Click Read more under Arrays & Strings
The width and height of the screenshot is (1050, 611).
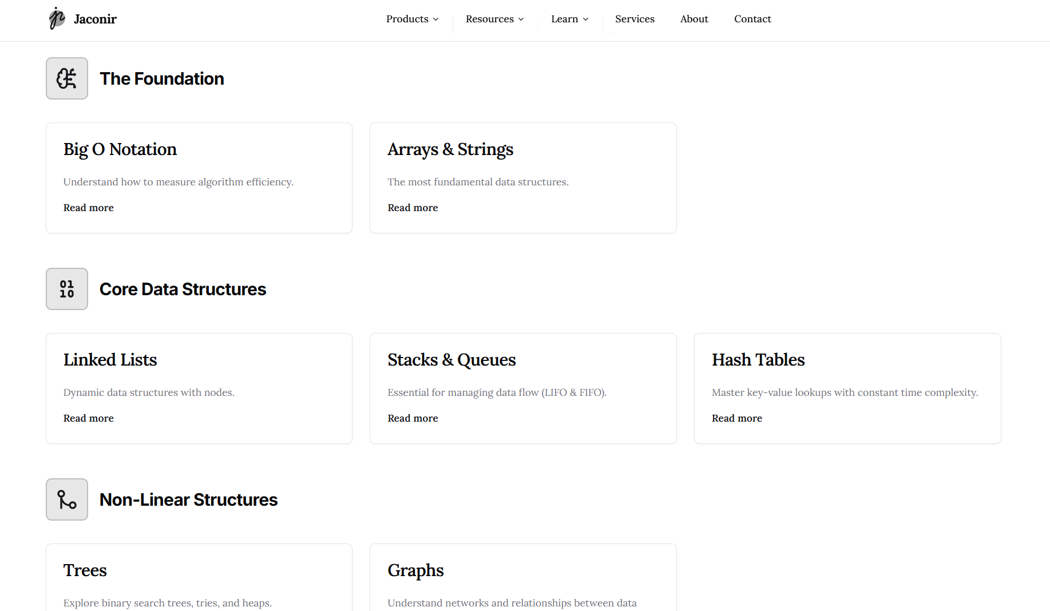[413, 208]
